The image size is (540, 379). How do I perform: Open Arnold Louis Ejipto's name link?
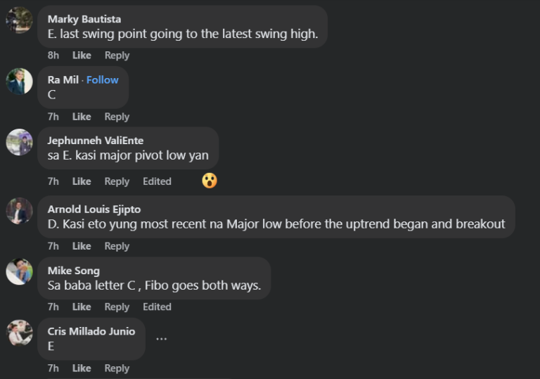pyautogui.click(x=94, y=209)
